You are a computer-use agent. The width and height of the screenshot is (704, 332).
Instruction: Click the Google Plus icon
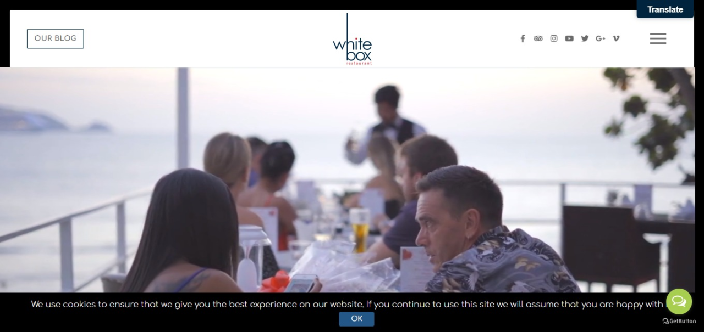601,38
